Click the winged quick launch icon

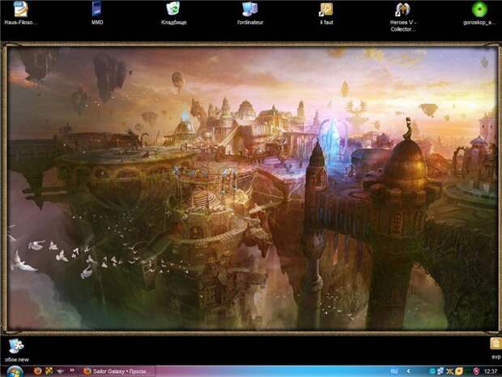(60, 371)
